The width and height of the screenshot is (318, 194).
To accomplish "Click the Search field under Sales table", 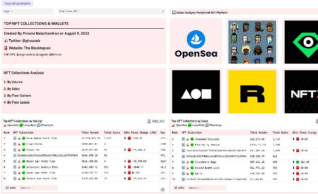I will pyautogui.click(x=206, y=188).
